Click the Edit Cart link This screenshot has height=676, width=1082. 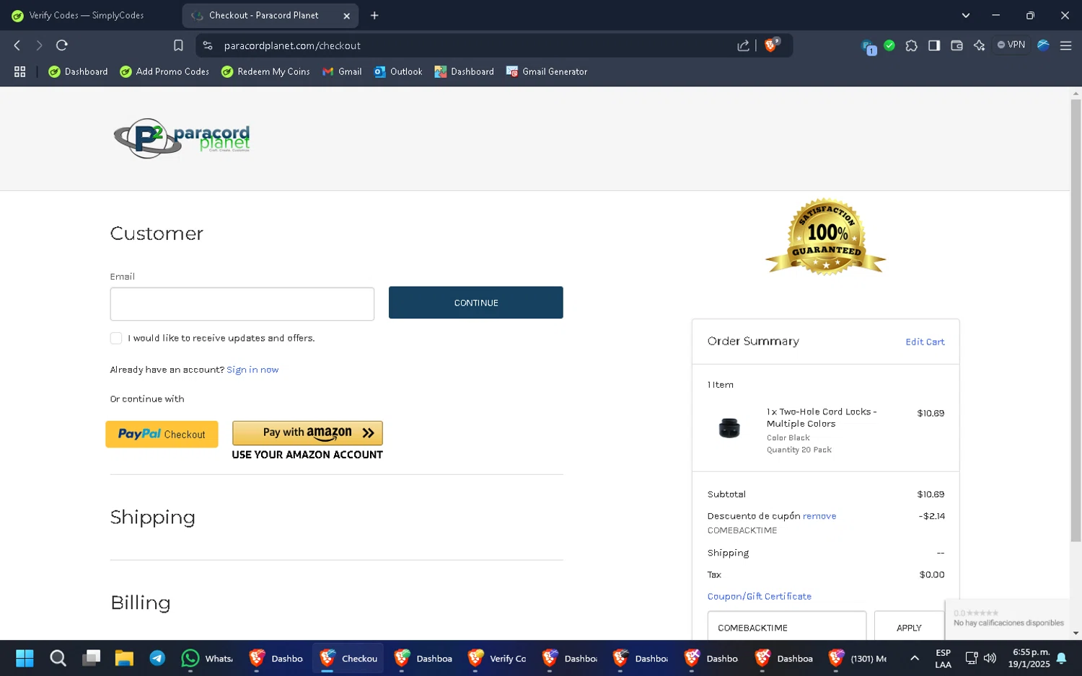tap(925, 342)
